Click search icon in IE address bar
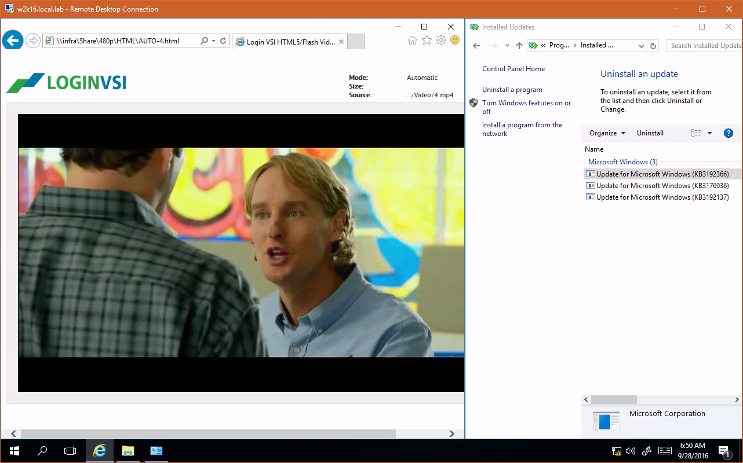743x463 pixels. (204, 41)
